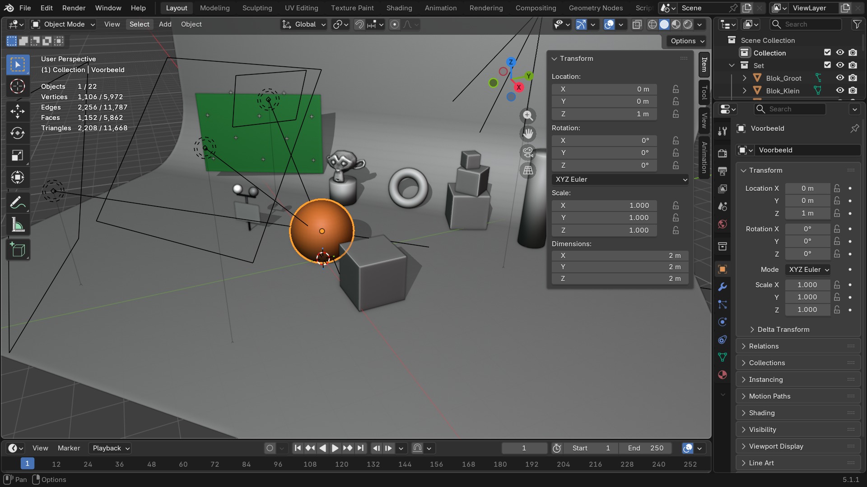Toggle X-ray display in viewport header
This screenshot has height=487, width=867.
click(x=637, y=24)
